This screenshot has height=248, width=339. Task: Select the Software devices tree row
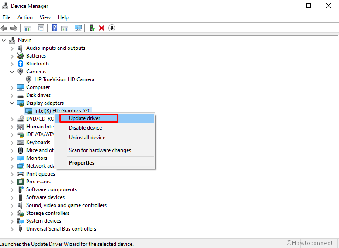click(x=45, y=197)
